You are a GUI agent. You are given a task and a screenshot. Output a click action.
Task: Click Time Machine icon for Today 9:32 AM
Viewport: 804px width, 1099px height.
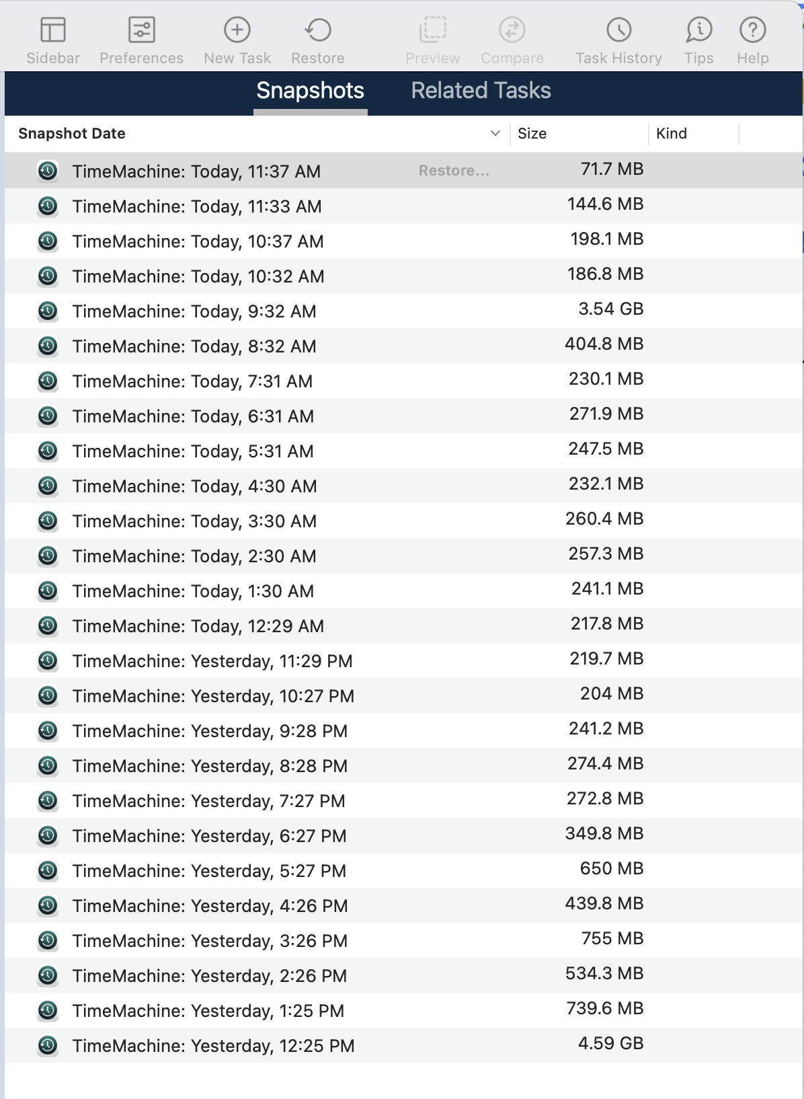coord(48,311)
